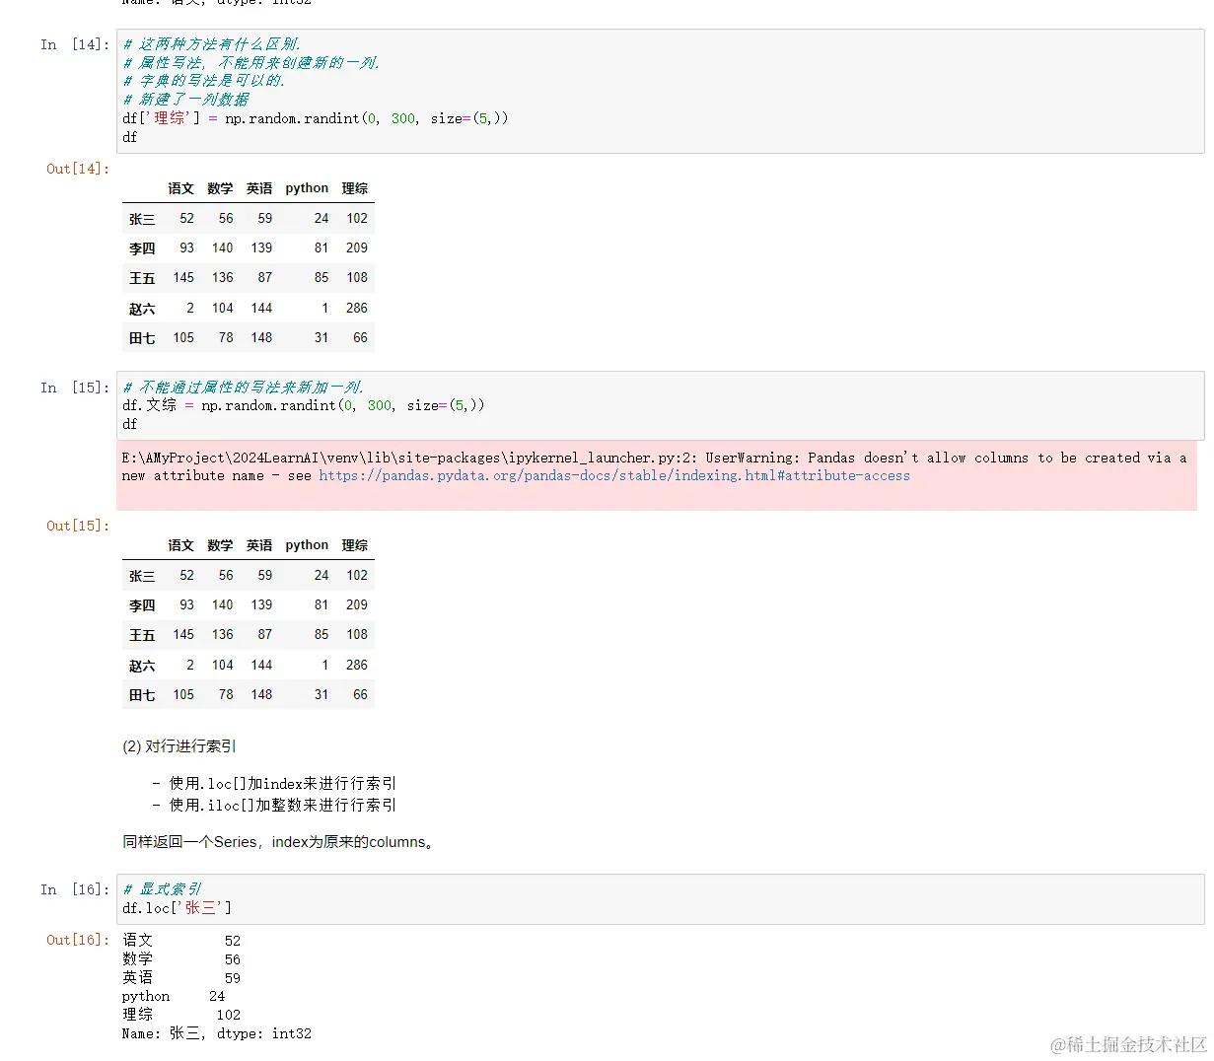
Task: Click row label '赵六' in Out[14] table
Action: [142, 309]
